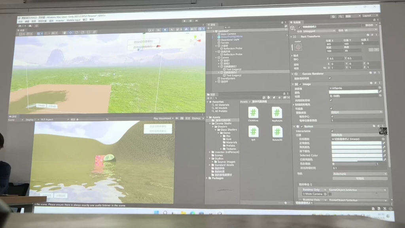Toggle scene audio icon in Scene toolbar

click(172, 30)
